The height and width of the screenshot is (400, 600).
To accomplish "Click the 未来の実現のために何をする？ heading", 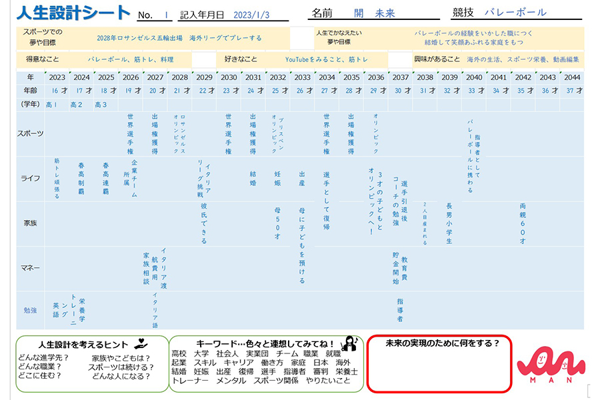I will point(441,343).
